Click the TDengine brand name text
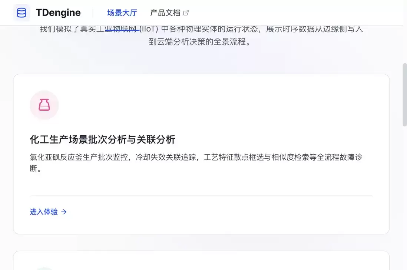The width and height of the screenshot is (407, 270). 58,13
